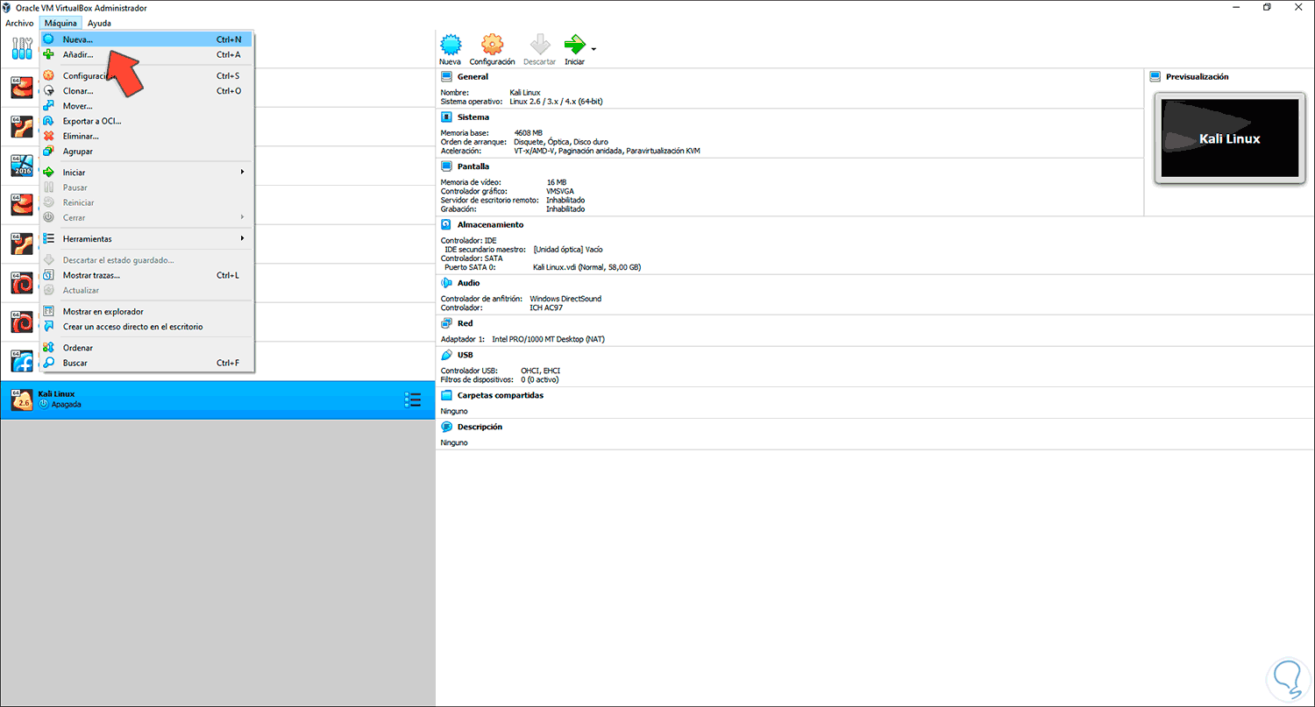Click the Descripción speech bubble icon
This screenshot has height=707, width=1315.
point(446,427)
